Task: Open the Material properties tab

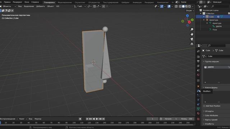Action: [198, 113]
